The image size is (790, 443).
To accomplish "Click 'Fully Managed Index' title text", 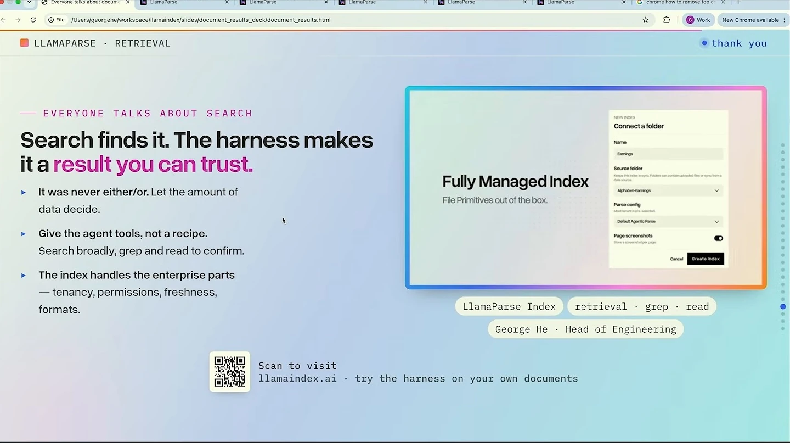I will point(515,182).
